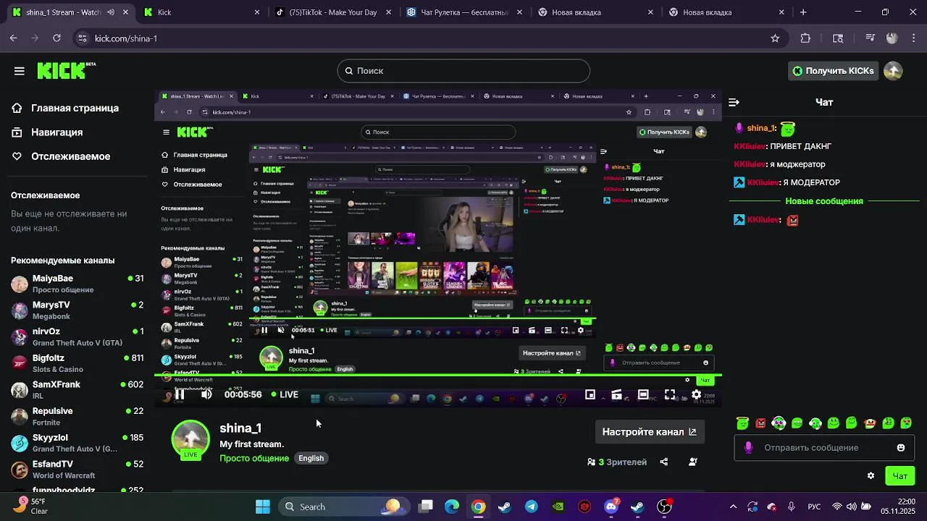Viewport: 927px width, 521px height.
Task: Switch to the Чат Рулетка tab
Action: [x=463, y=12]
